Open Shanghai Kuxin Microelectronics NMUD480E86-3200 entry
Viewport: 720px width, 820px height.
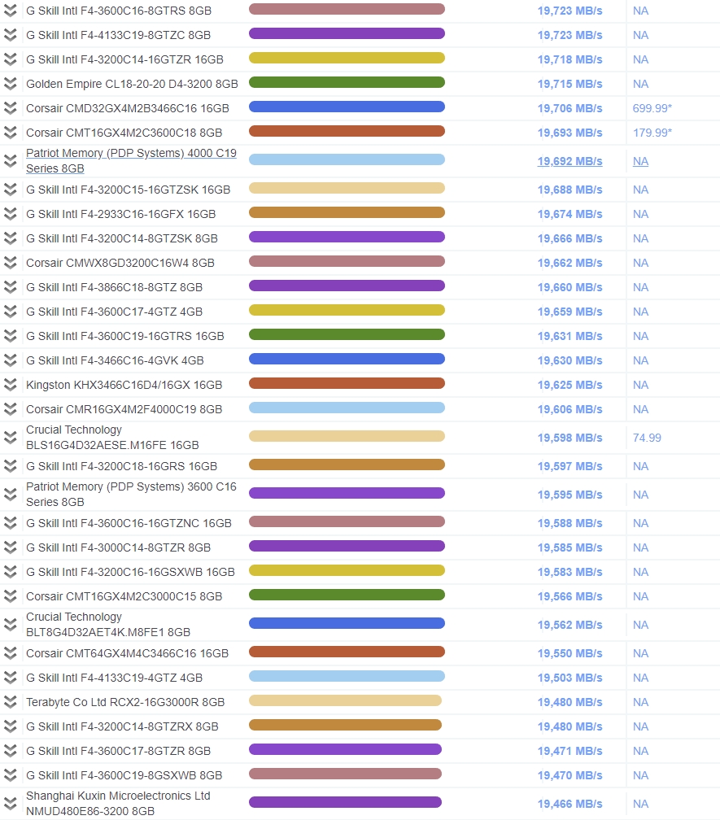tap(118, 803)
